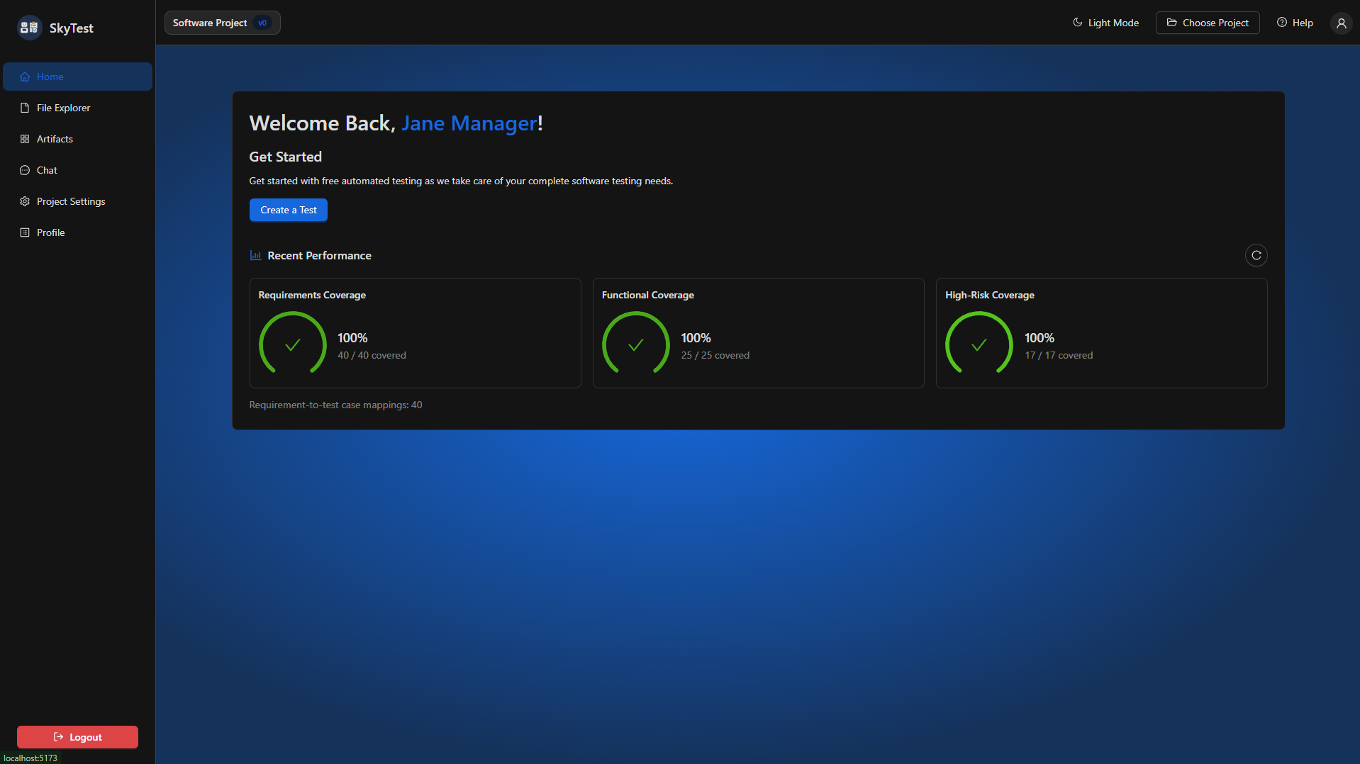
Task: Open the Software Project version dropdown
Action: click(211, 23)
